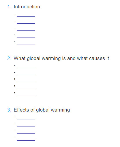The width and height of the screenshot is (120, 147).
Task: Click the Introduction heading
Action: click(27, 7)
